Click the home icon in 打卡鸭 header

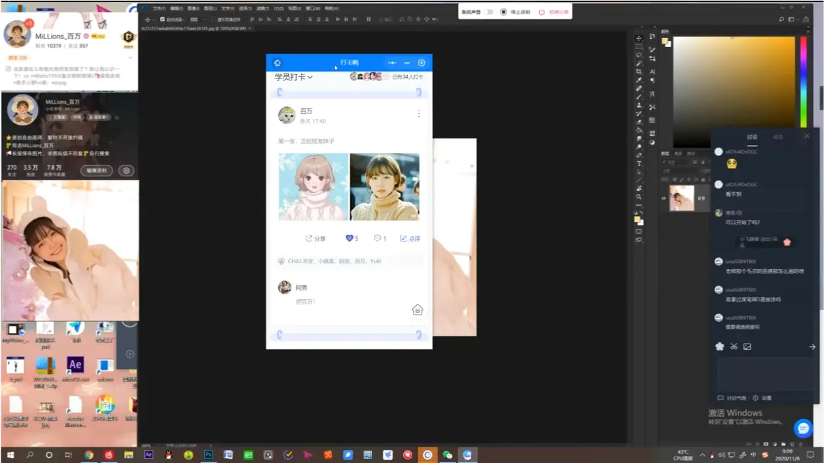pyautogui.click(x=277, y=63)
